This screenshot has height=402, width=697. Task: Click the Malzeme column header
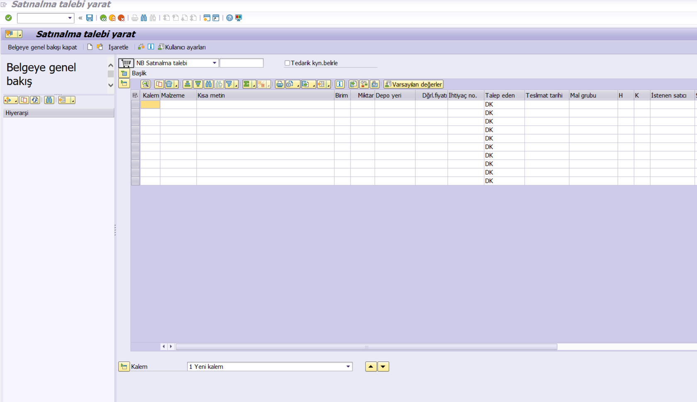(178, 95)
